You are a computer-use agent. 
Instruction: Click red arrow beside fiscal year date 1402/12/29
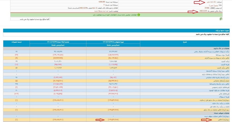193,12
